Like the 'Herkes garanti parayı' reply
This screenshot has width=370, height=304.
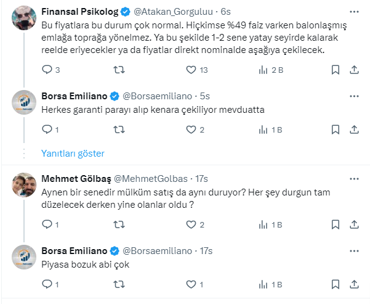(190, 129)
